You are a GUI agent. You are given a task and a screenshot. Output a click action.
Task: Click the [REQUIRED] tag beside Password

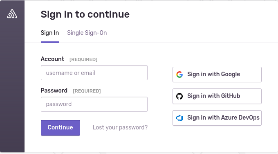(87, 91)
